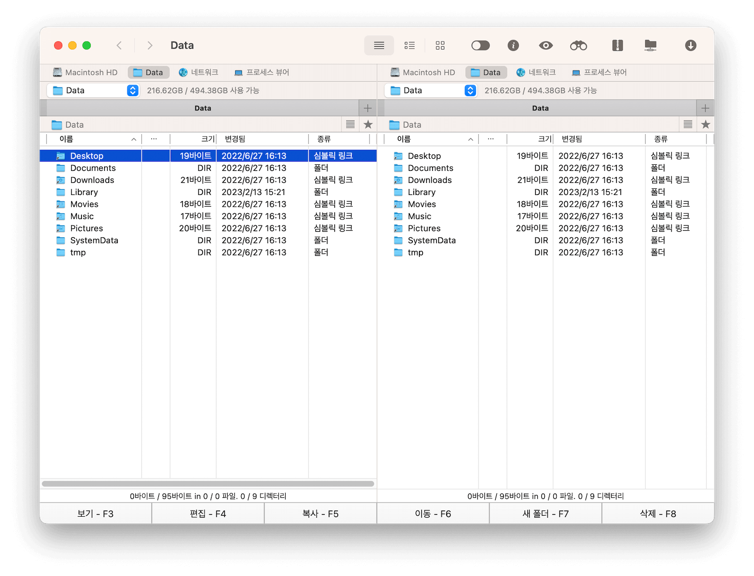Click the 보기 - F3 button
Viewport: 754px width, 576px height.
point(95,513)
